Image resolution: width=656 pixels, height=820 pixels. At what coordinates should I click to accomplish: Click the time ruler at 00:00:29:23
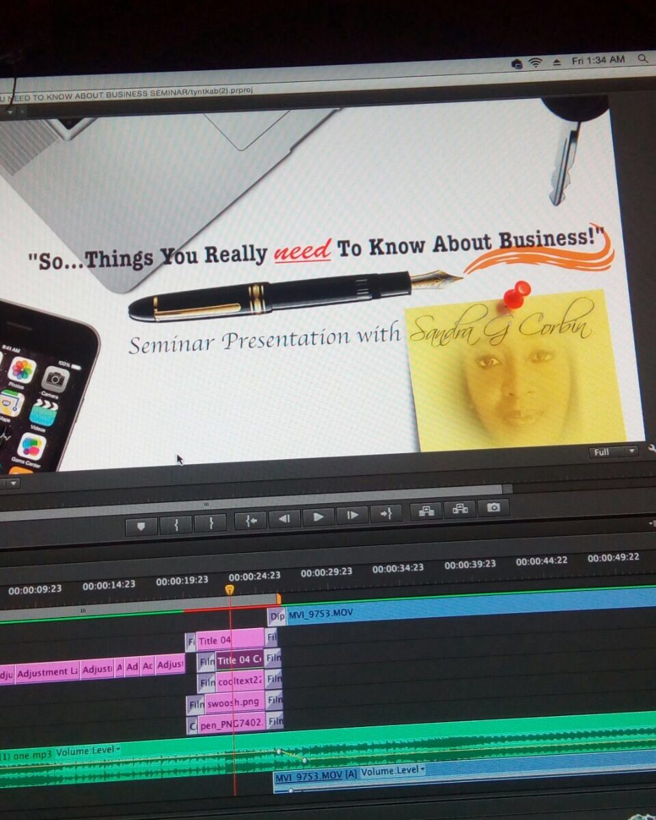[327, 571]
